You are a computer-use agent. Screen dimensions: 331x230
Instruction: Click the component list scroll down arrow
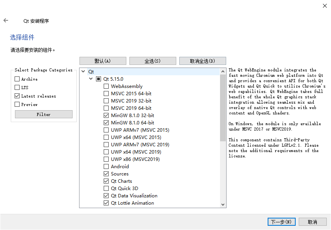[x=223, y=205]
